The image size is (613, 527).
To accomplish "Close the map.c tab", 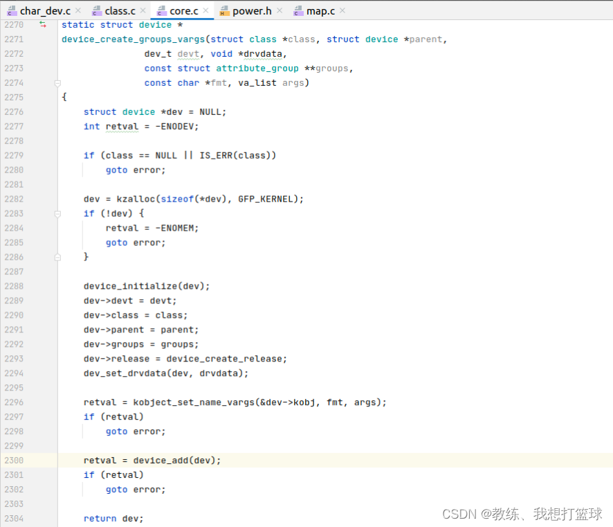I will 342,10.
